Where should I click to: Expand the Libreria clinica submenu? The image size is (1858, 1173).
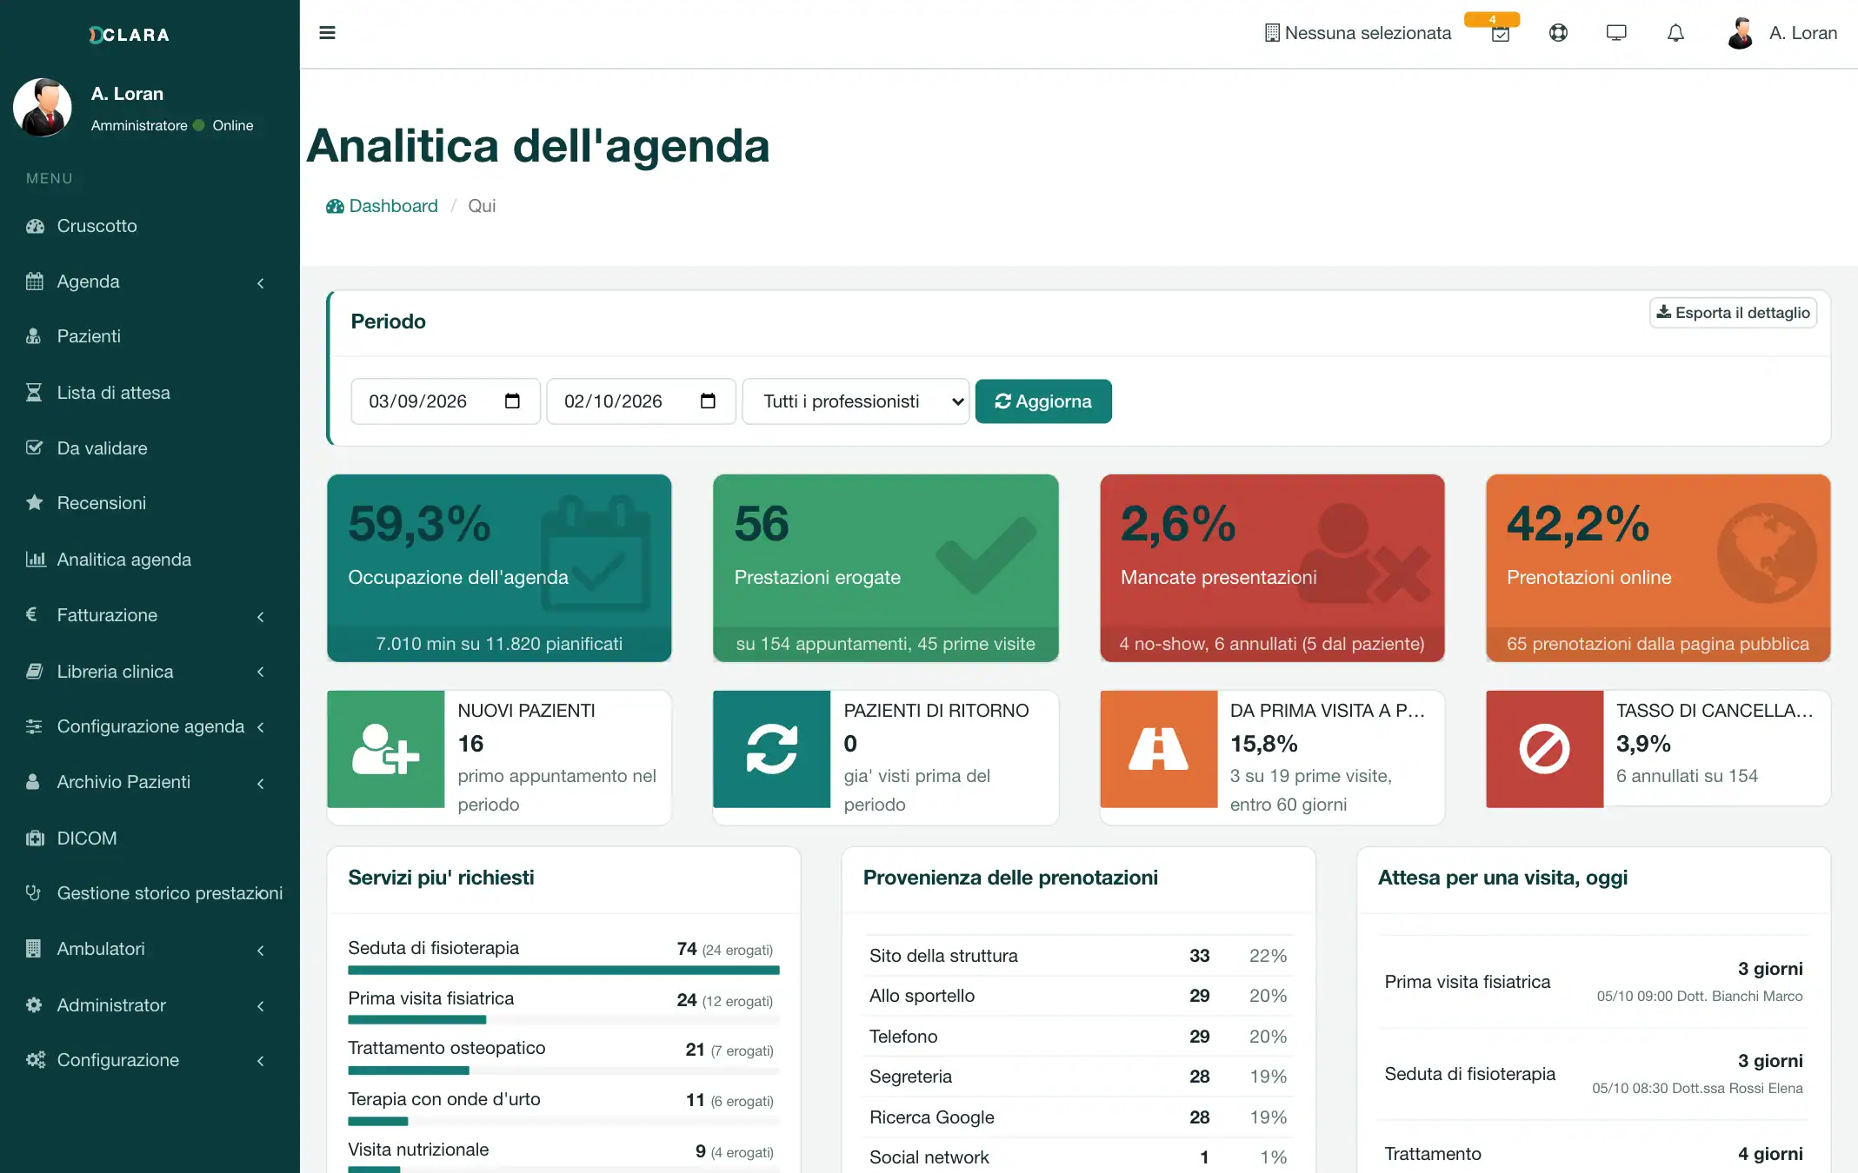click(260, 672)
